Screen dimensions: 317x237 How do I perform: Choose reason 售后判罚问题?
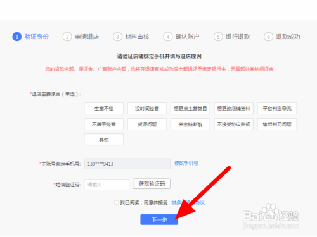click(x=277, y=125)
